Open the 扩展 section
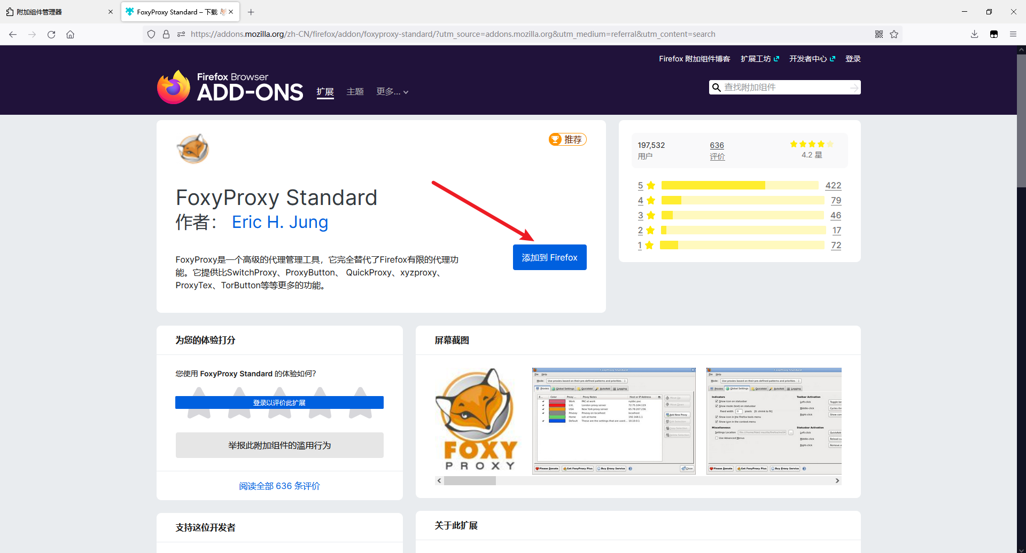 (325, 92)
